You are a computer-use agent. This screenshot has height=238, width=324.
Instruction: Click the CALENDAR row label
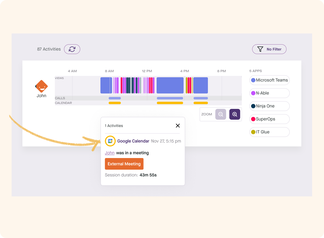click(x=63, y=103)
